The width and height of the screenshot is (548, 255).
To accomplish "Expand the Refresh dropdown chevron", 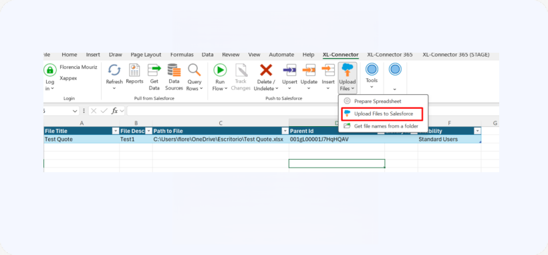I will pyautogui.click(x=114, y=89).
